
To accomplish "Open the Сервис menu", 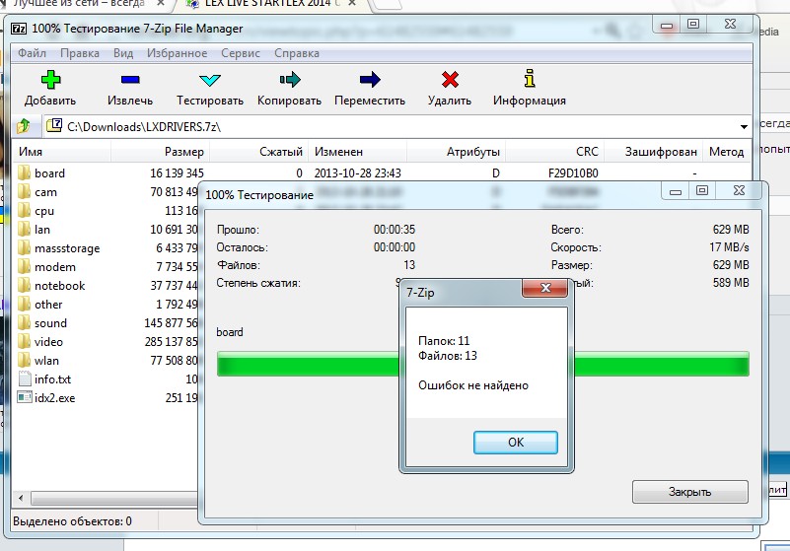I will [241, 53].
